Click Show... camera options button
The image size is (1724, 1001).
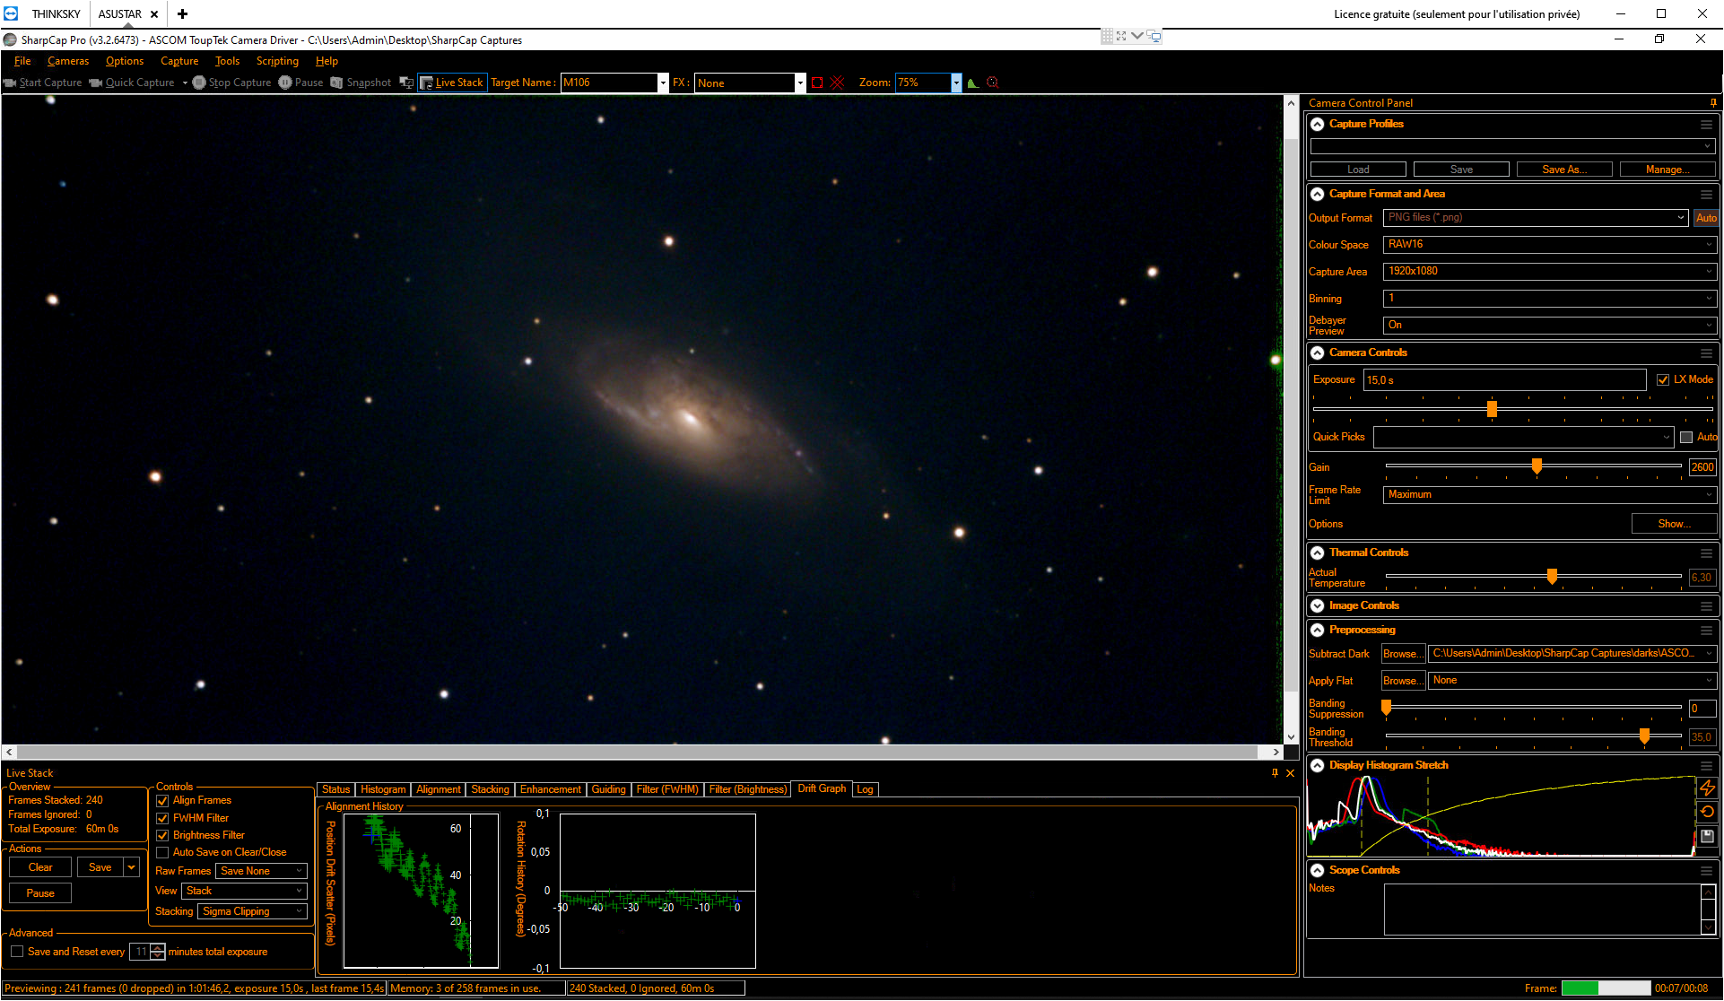(x=1674, y=524)
